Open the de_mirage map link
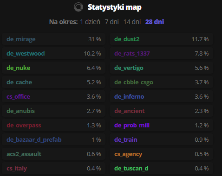 (21, 39)
